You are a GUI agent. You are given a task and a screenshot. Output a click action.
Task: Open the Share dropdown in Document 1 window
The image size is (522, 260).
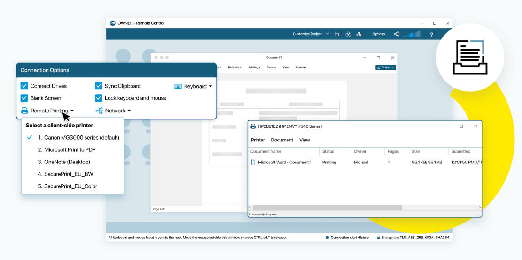(385, 67)
